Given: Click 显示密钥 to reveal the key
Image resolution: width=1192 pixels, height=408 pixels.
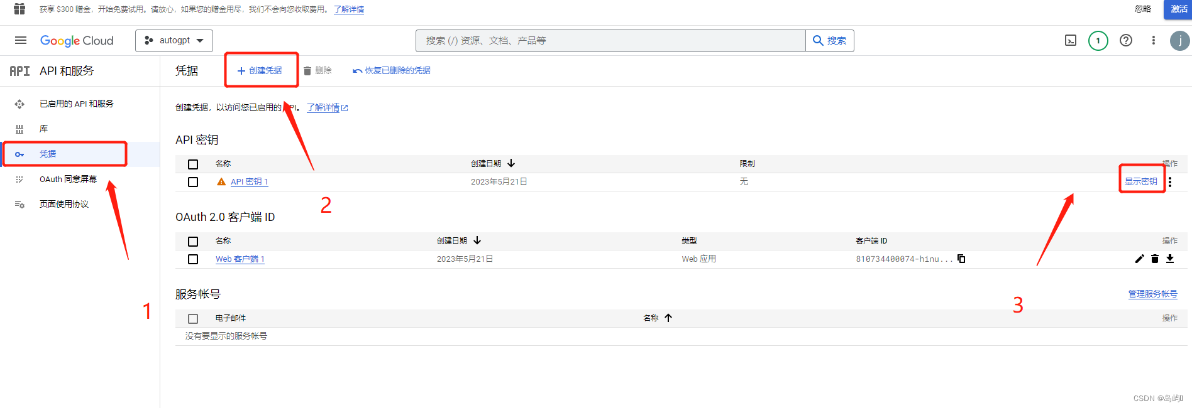Looking at the screenshot, I should [x=1141, y=181].
